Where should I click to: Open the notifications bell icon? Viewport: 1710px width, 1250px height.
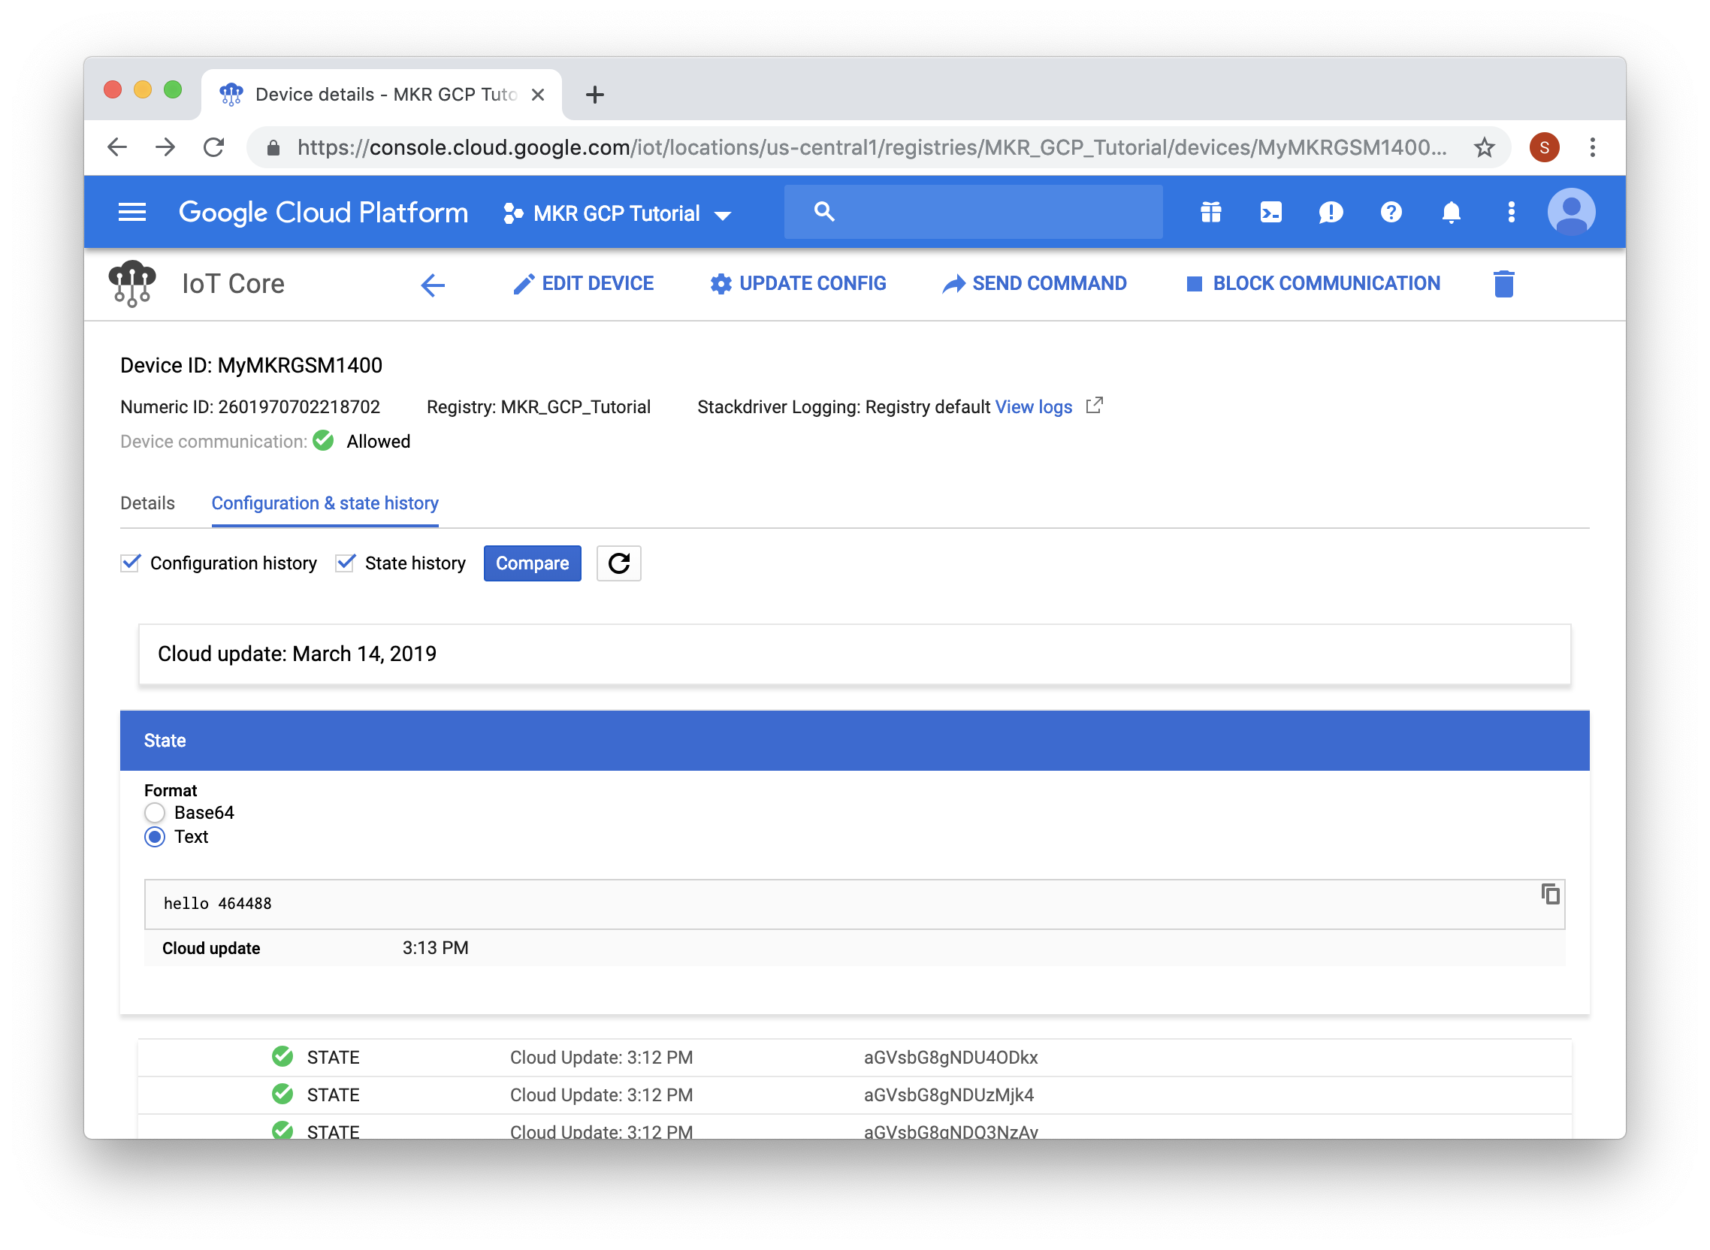(1451, 213)
